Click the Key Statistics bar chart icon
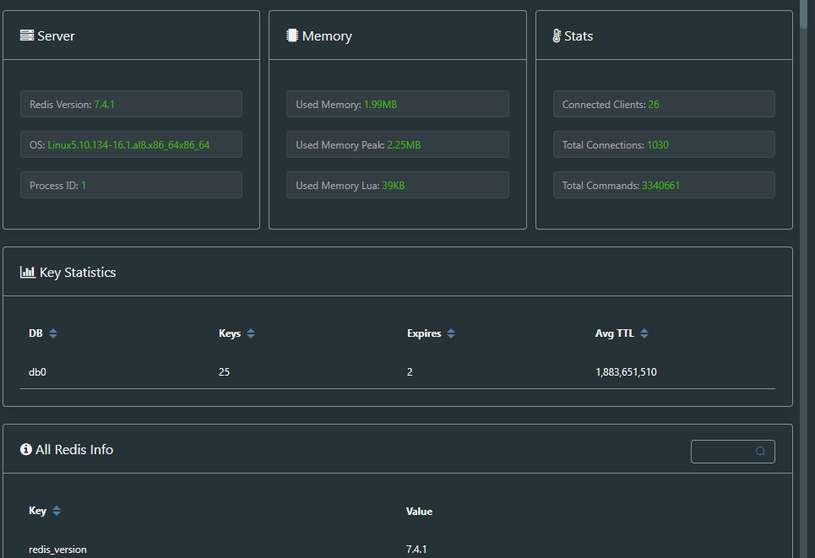This screenshot has height=558, width=815. point(27,273)
